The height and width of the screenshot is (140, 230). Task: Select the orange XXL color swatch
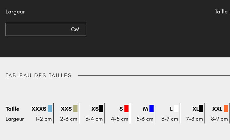(x=226, y=108)
